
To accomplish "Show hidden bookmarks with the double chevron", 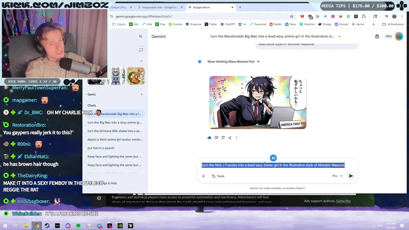I will (374, 24).
